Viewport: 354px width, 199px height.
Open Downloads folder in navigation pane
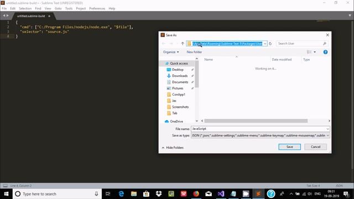point(180,76)
